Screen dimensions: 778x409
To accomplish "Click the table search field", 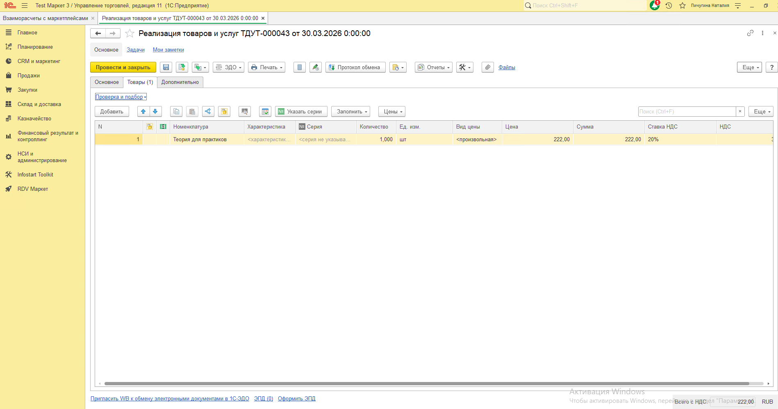I will point(687,112).
